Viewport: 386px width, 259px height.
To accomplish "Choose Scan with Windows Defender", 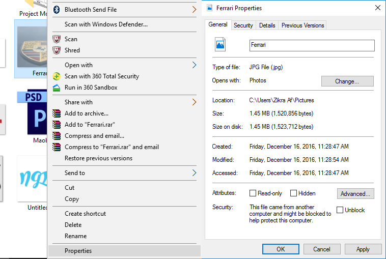I will [x=124, y=24].
